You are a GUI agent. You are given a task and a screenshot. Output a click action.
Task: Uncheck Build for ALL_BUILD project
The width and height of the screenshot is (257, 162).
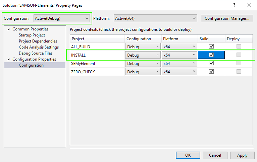tap(211, 46)
